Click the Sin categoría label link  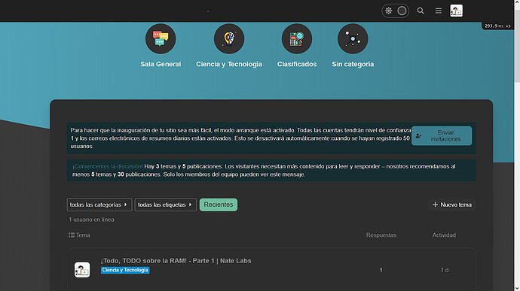[x=353, y=64]
